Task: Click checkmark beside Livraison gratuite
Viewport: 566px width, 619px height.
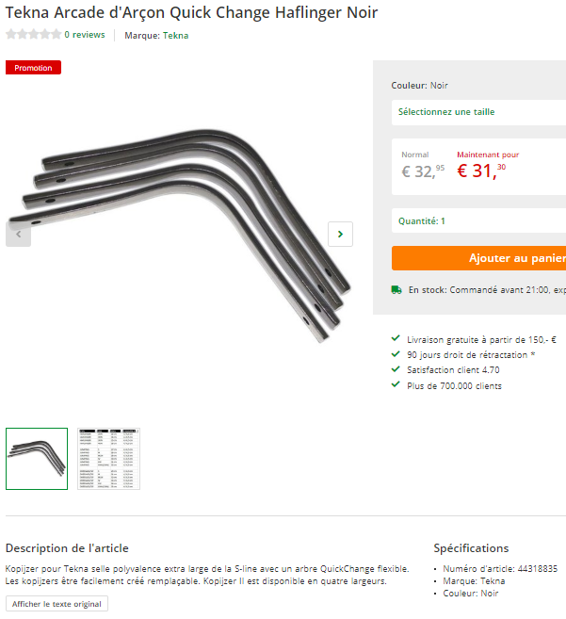Action: pyautogui.click(x=396, y=338)
